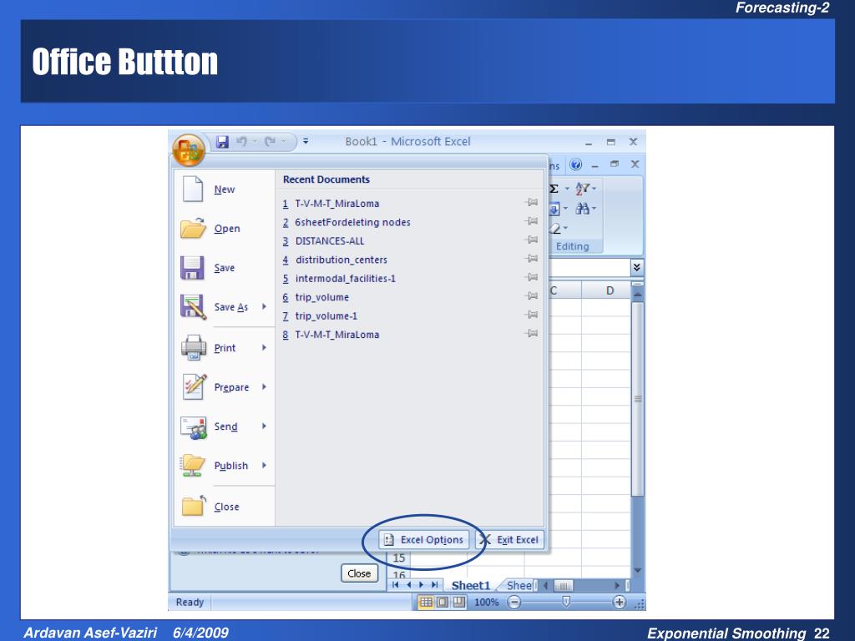Click the Exit Excel button
Image resolution: width=855 pixels, height=641 pixels.
pyautogui.click(x=510, y=540)
